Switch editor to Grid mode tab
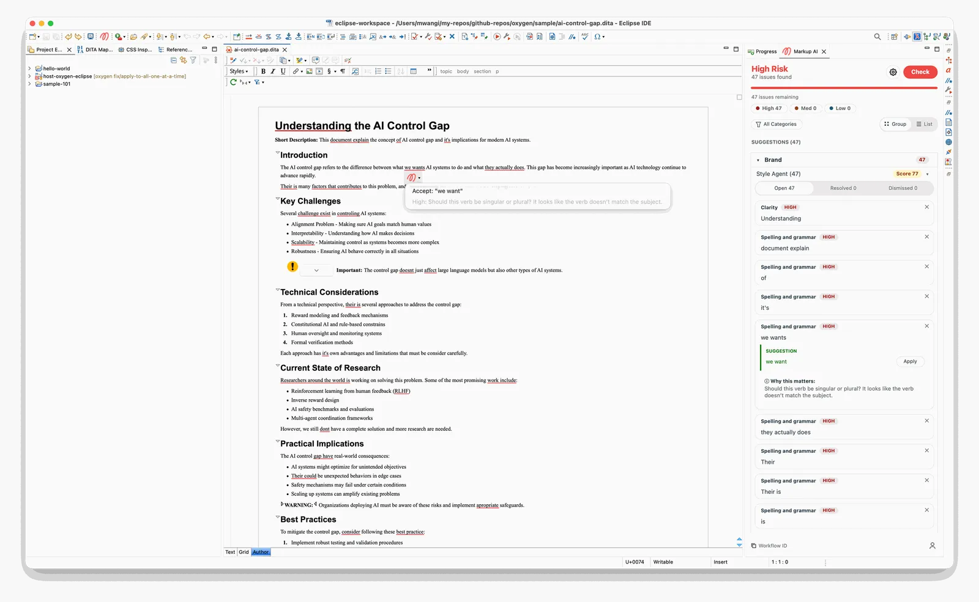This screenshot has width=979, height=602. [x=244, y=552]
